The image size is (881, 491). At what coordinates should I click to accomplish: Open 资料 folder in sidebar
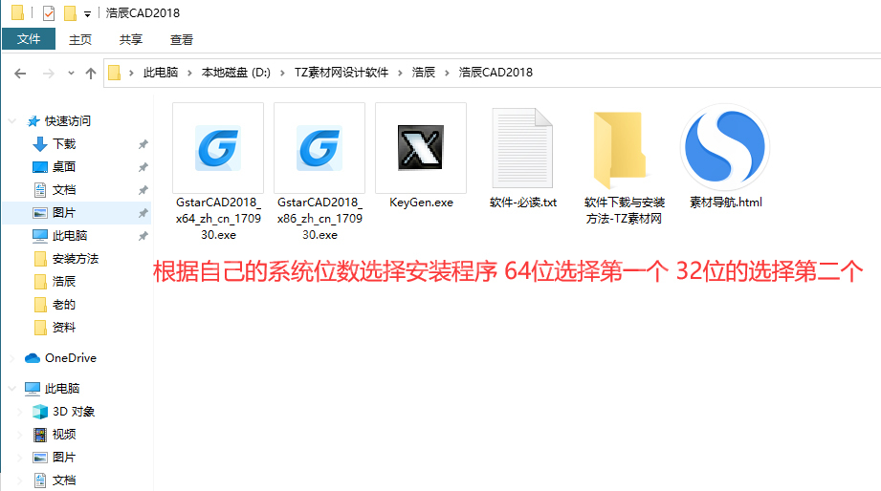coord(64,328)
